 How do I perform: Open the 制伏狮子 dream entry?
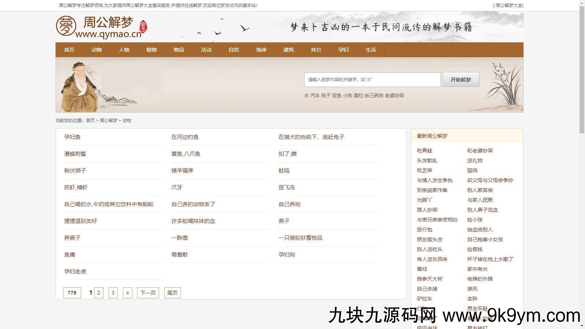pos(75,171)
